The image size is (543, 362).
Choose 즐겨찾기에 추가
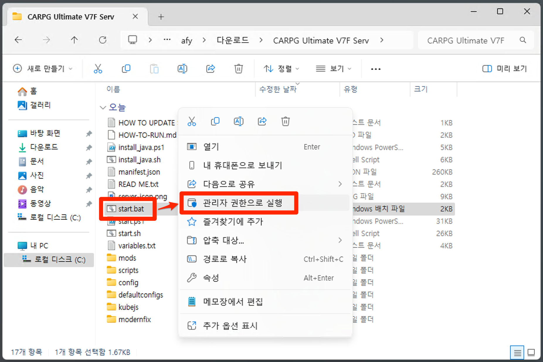265,221
